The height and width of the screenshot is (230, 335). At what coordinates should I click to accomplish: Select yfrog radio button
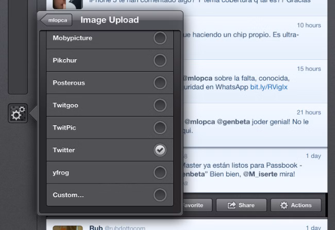(x=160, y=172)
